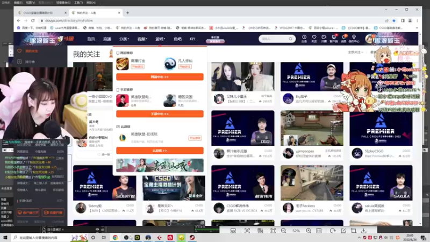The image size is (430, 242).
Task: Click the 手游中心 orange button
Action: (x=160, y=114)
